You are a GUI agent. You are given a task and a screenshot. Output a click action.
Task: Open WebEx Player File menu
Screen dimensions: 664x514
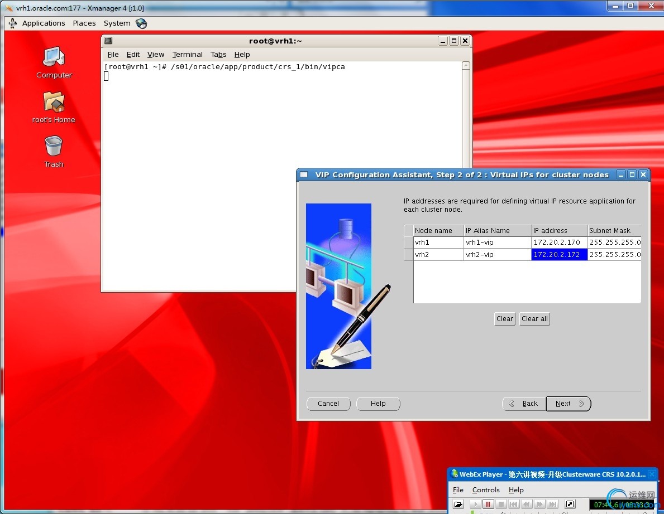tap(458, 489)
